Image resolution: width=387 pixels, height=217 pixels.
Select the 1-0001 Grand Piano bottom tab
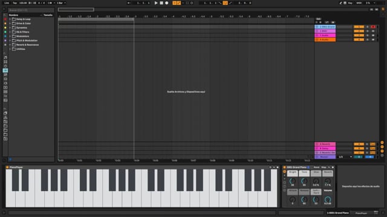(x=338, y=213)
